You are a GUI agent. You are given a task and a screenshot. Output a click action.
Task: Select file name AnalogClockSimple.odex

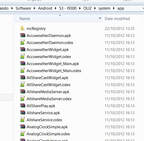pos(48,134)
